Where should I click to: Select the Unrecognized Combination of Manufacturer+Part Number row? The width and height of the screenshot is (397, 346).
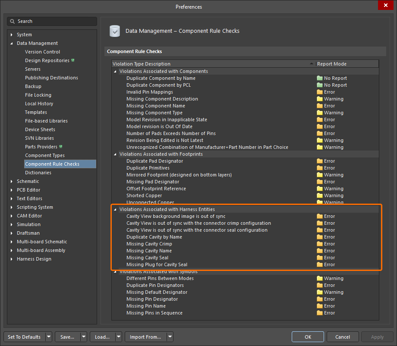tap(245, 147)
